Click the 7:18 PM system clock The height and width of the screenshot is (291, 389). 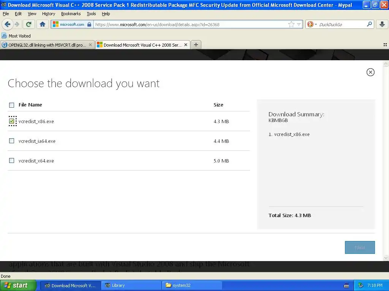[375, 285]
